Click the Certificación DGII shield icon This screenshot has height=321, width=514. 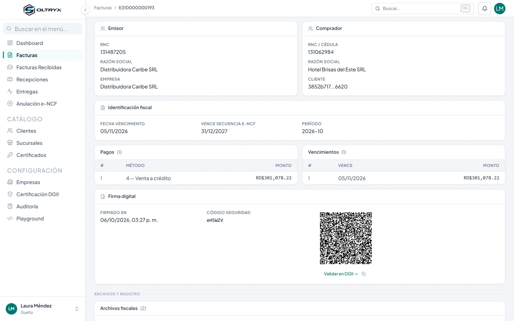coord(10,194)
